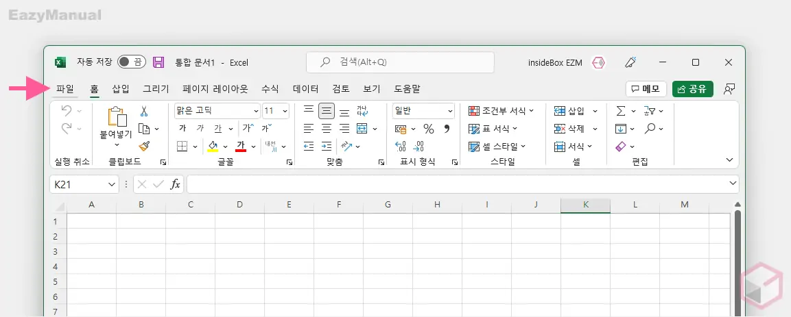
Task: Click the middle align icon
Action: pyautogui.click(x=327, y=111)
